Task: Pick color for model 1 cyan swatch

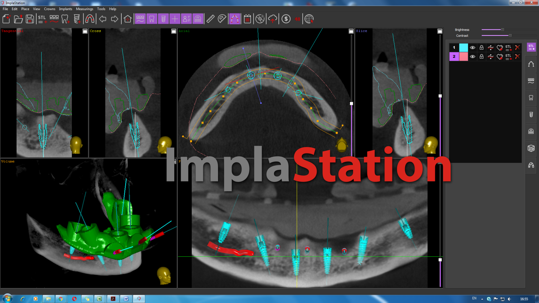Action: tap(464, 48)
